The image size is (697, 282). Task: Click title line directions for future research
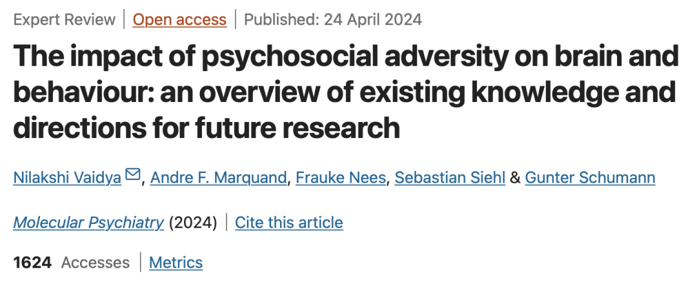click(207, 127)
